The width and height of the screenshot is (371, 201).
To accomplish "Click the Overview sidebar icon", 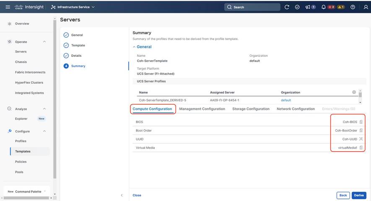I will coord(10,23).
